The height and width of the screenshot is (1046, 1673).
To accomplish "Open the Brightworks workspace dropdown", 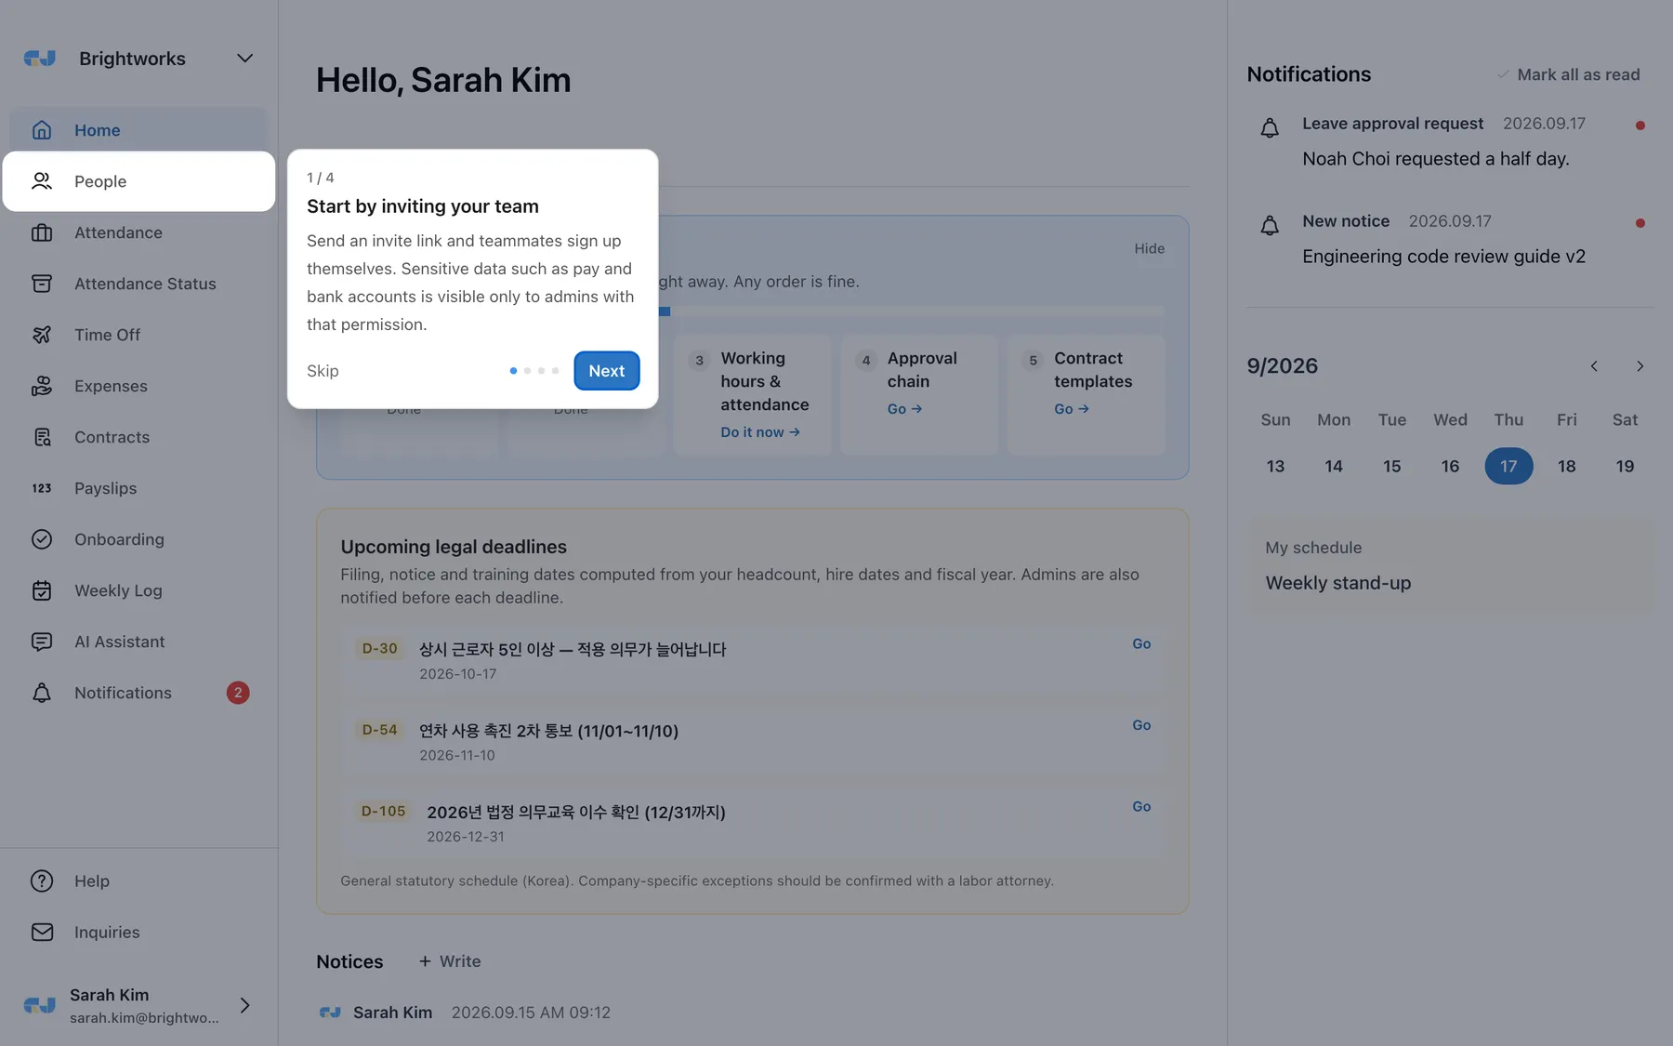I will pos(244,59).
